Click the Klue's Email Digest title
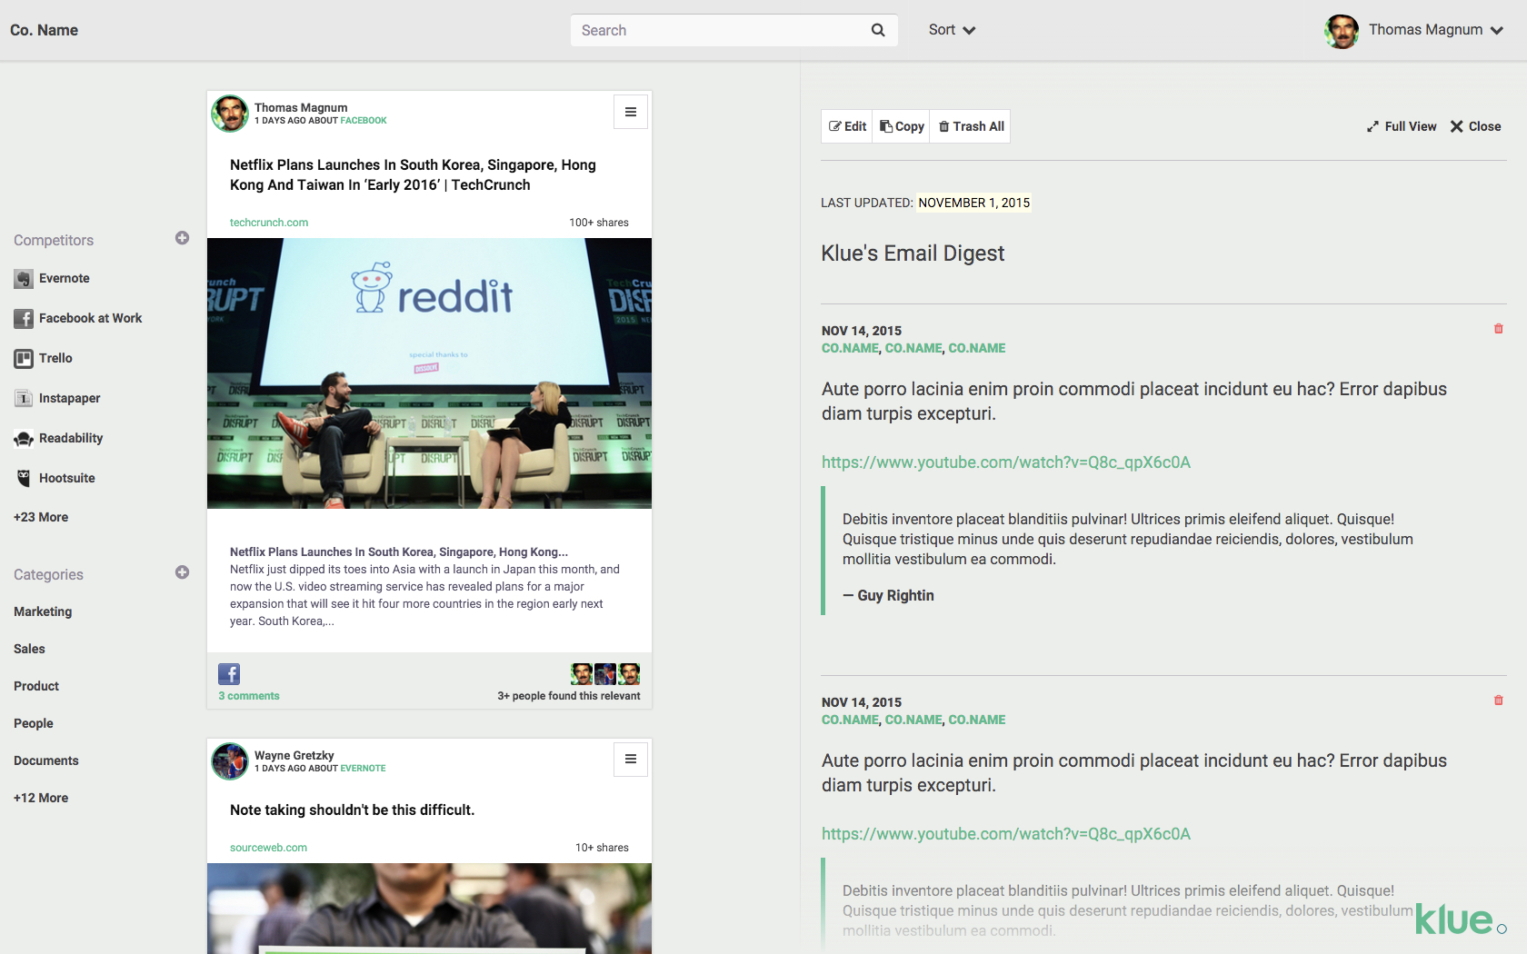This screenshot has width=1527, height=954. tap(913, 253)
